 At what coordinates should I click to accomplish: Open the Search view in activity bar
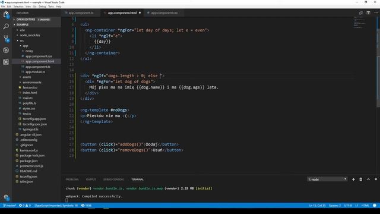[6, 26]
